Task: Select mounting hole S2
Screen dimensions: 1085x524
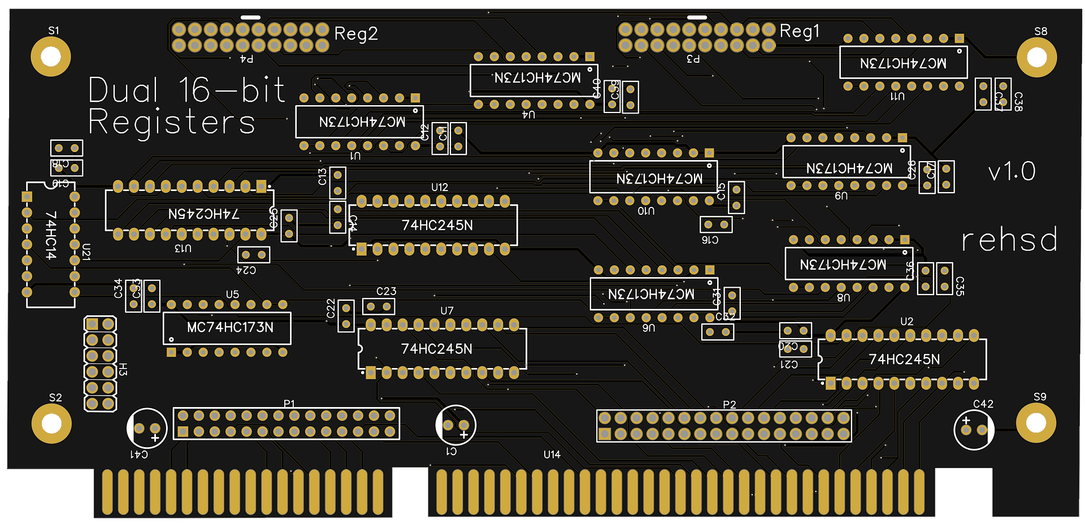Action: (x=51, y=423)
